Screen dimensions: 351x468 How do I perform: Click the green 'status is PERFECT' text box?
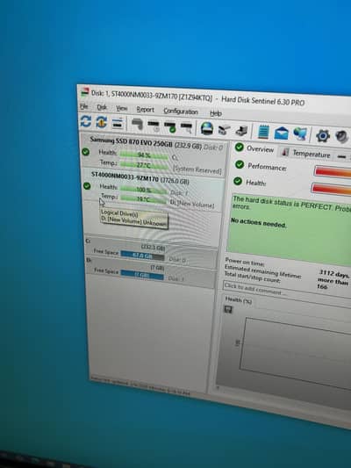pyautogui.click(x=290, y=230)
